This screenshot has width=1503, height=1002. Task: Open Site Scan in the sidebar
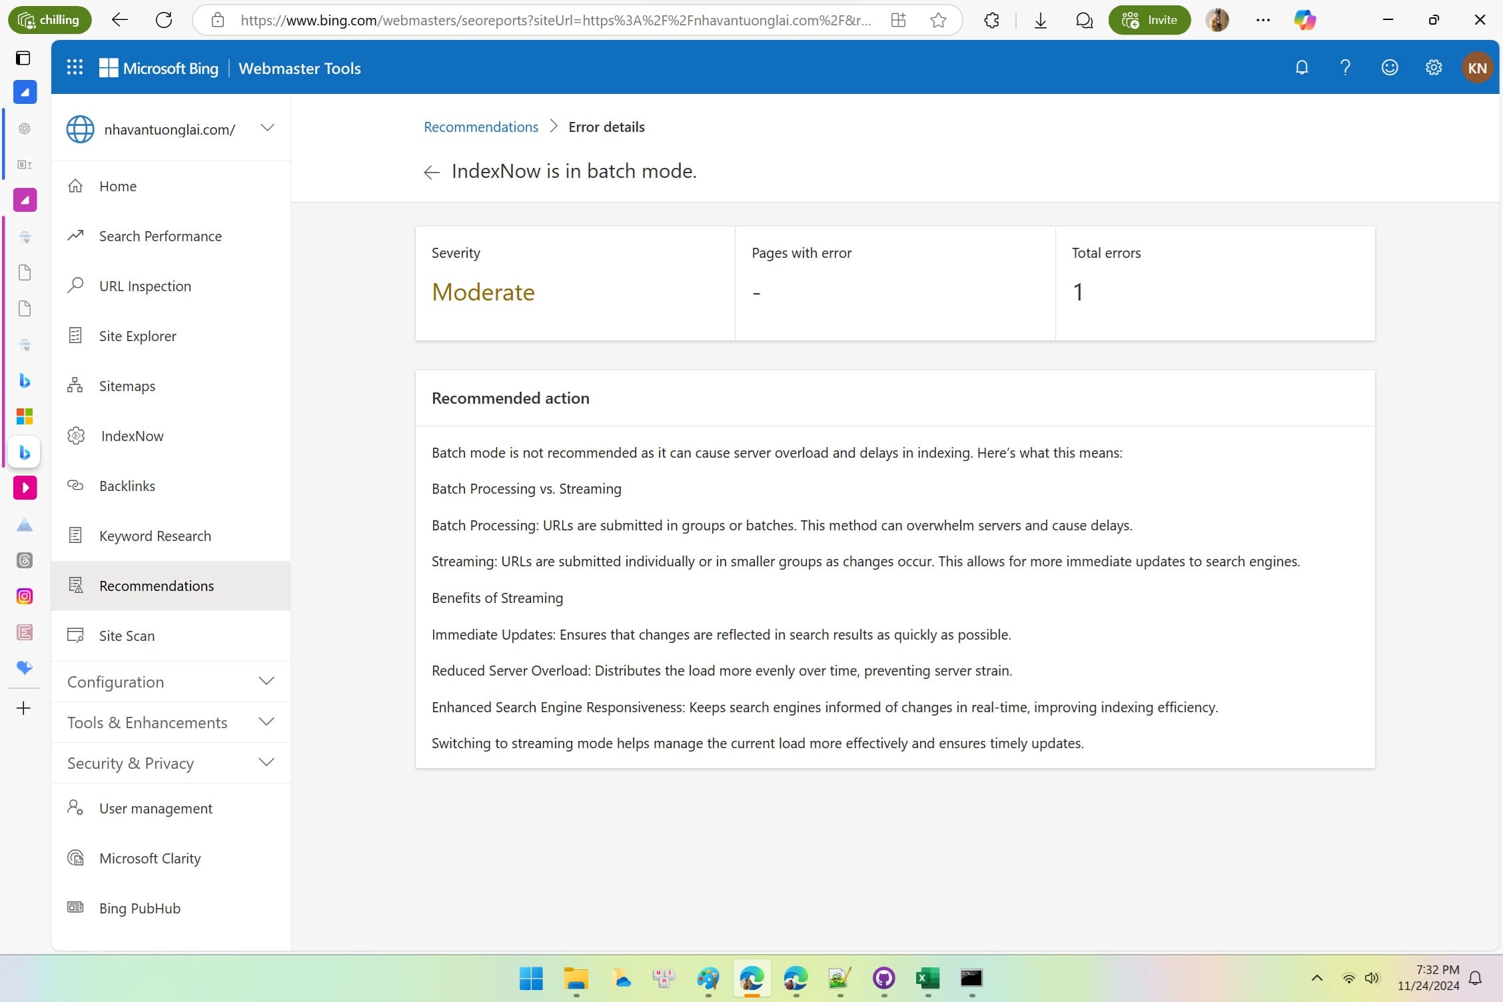coord(171,636)
